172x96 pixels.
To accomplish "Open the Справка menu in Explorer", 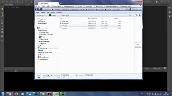I will [59, 13].
